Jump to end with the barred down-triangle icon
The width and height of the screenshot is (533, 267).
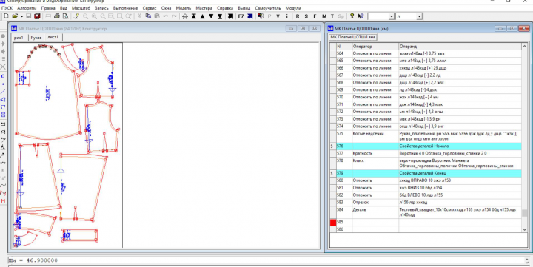[220, 16]
